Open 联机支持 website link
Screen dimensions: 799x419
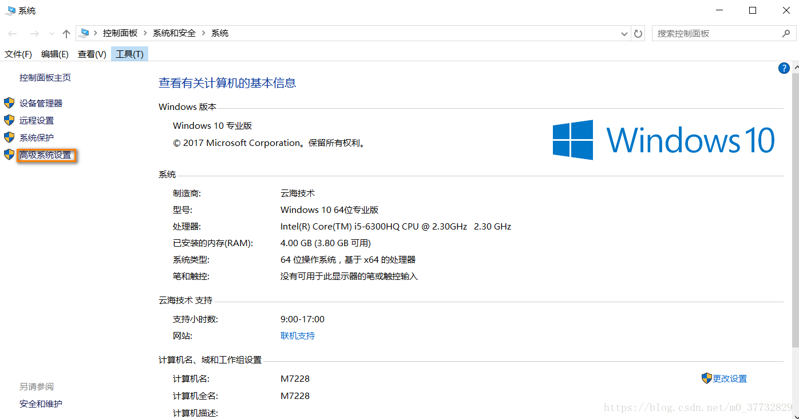(x=298, y=335)
